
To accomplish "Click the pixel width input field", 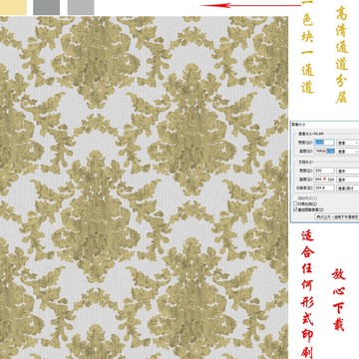I will 324,143.
